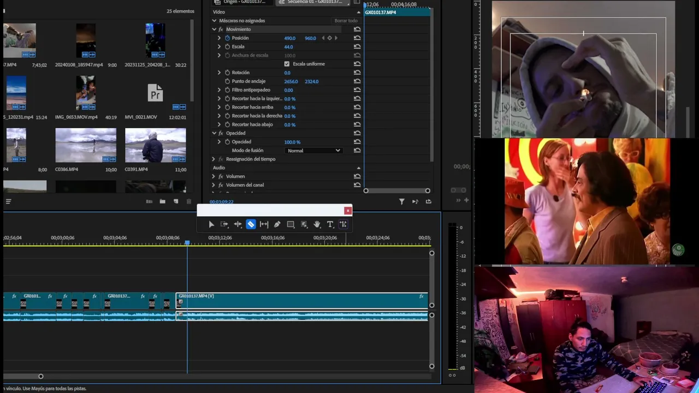Screen dimensions: 699x393
Task: Select the C0386.MP4 clip thumbnail
Action: tap(86, 146)
